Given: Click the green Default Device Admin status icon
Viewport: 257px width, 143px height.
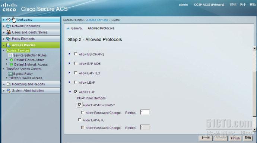Looking at the screenshot, I should tap(11, 60).
